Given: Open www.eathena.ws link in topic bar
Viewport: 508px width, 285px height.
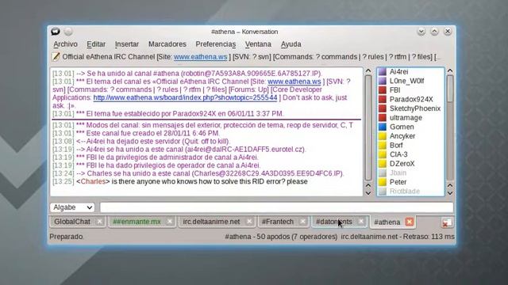Looking at the screenshot, I should point(200,57).
